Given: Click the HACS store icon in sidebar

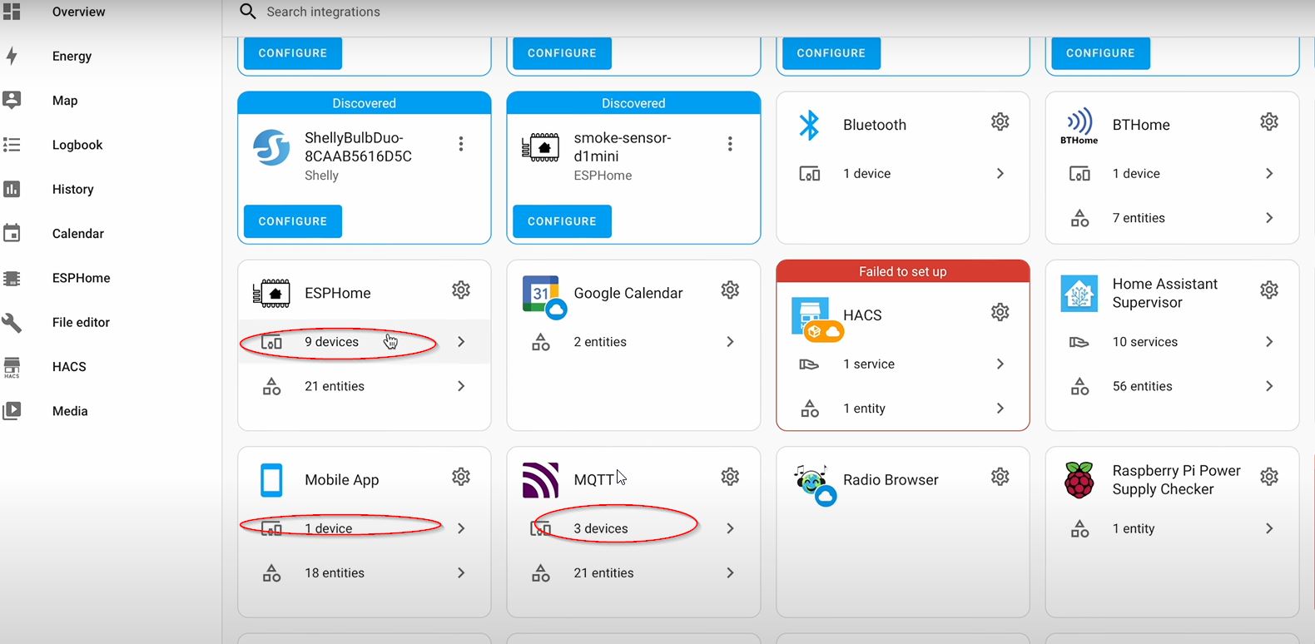Looking at the screenshot, I should tap(12, 367).
